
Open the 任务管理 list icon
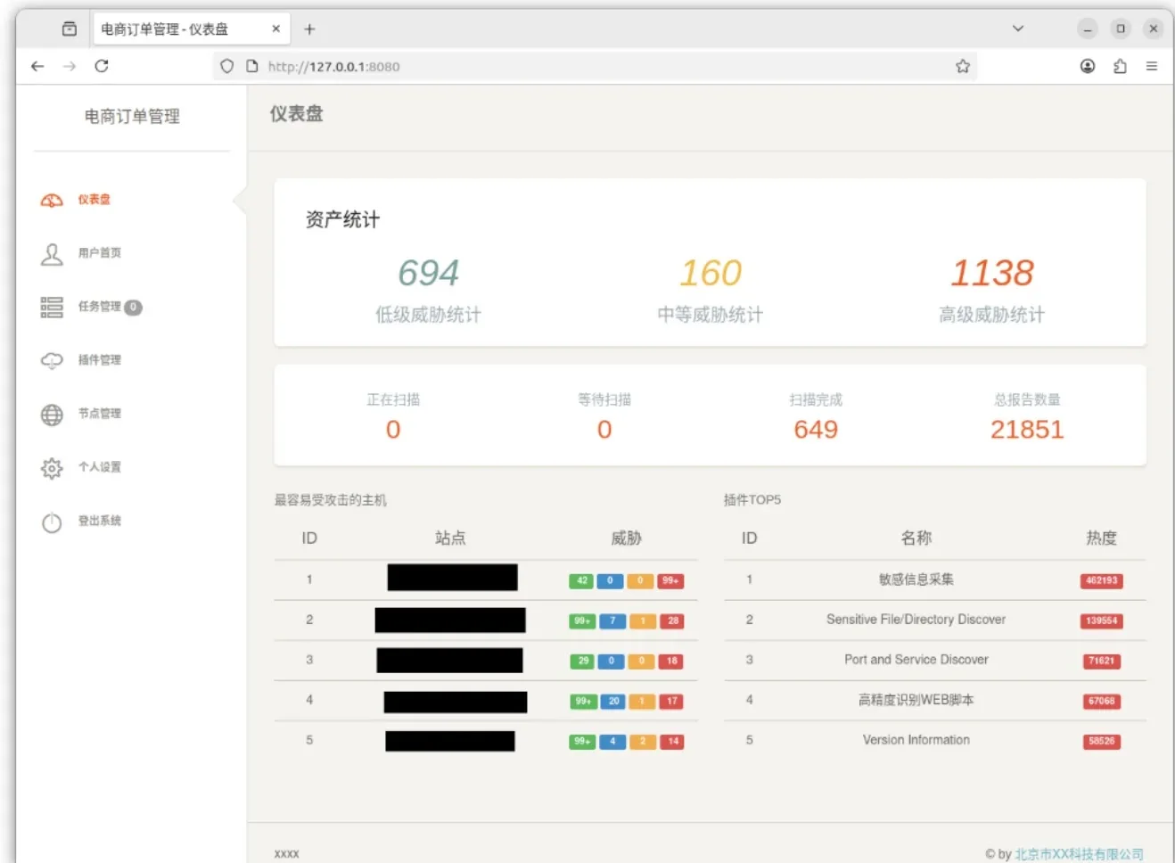tap(52, 307)
